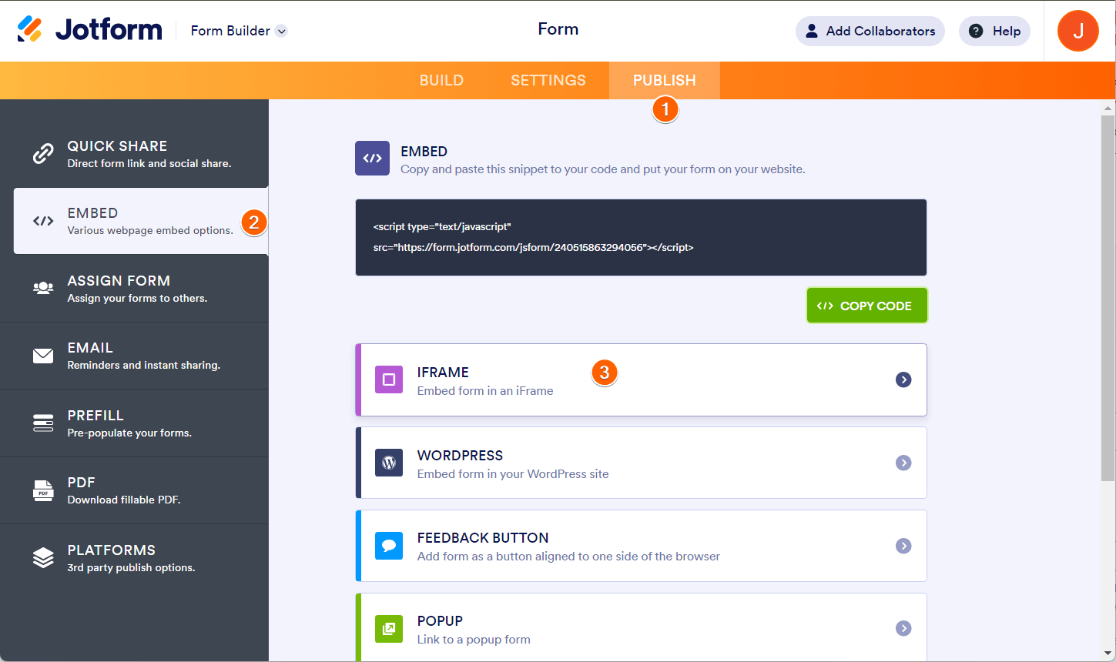The height and width of the screenshot is (662, 1116).
Task: Click the Jotform logo icon
Action: point(30,29)
